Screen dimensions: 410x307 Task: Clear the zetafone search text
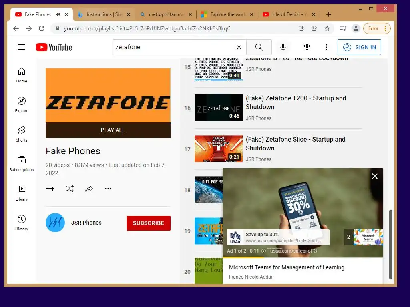[239, 47]
